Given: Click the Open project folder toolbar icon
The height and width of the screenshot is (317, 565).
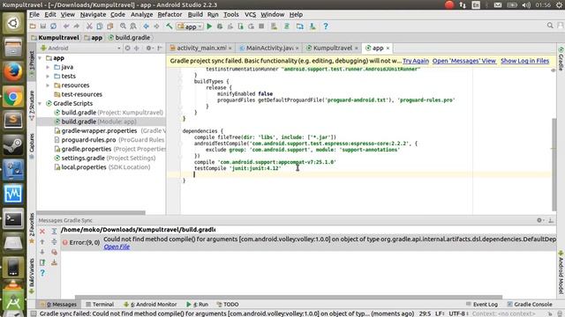Looking at the screenshot, I should 33,26.
